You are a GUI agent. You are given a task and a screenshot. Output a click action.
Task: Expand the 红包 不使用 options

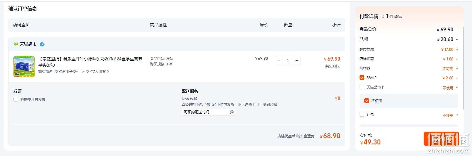457,115
